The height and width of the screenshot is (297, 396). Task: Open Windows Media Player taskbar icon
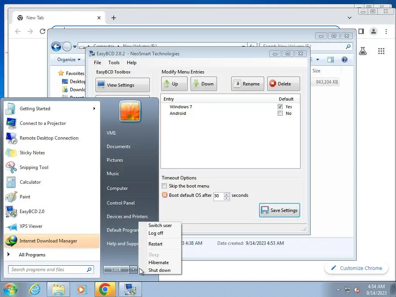pyautogui.click(x=82, y=289)
